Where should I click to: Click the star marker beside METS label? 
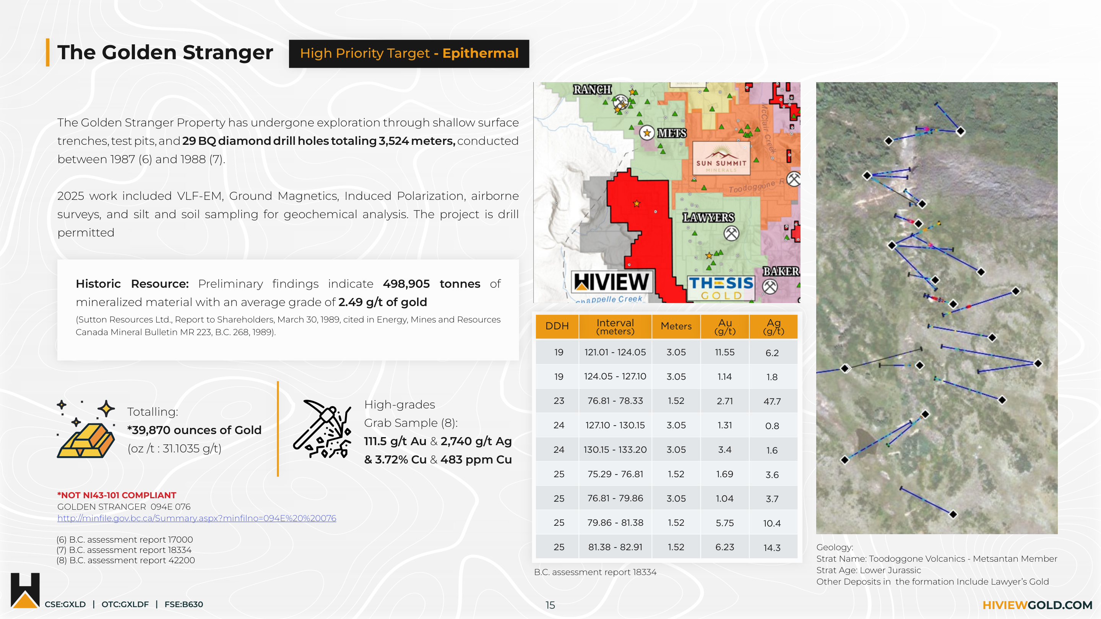647,133
